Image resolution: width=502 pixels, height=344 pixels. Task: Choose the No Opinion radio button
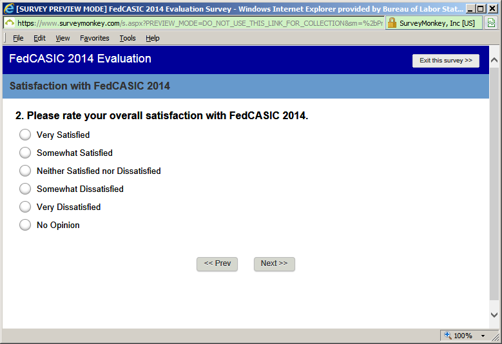tap(25, 225)
